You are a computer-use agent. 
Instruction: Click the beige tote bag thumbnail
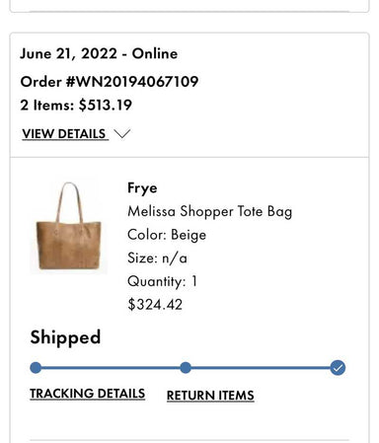(68, 226)
